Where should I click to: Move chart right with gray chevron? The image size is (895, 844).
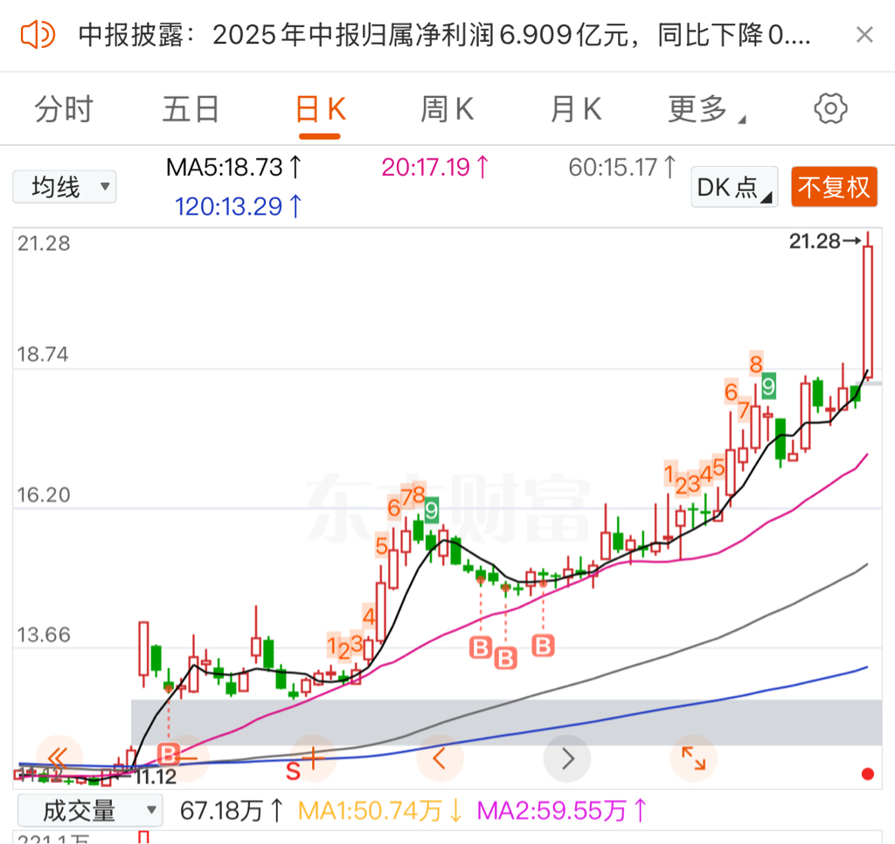coord(566,758)
